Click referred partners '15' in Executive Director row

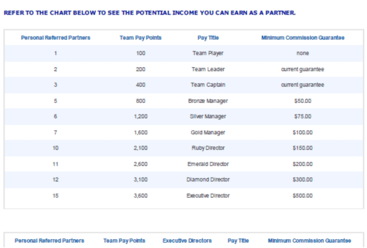[x=56, y=196]
